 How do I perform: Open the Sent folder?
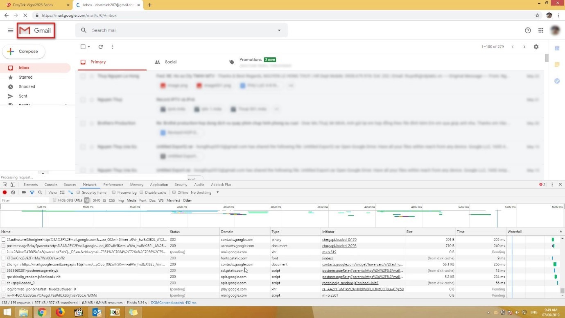23,96
